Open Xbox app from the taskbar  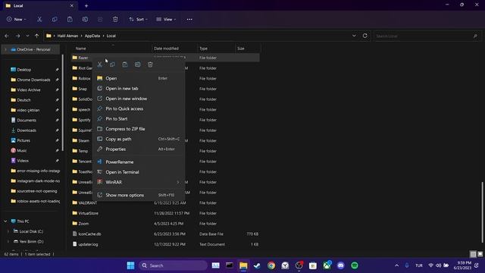[327, 265]
